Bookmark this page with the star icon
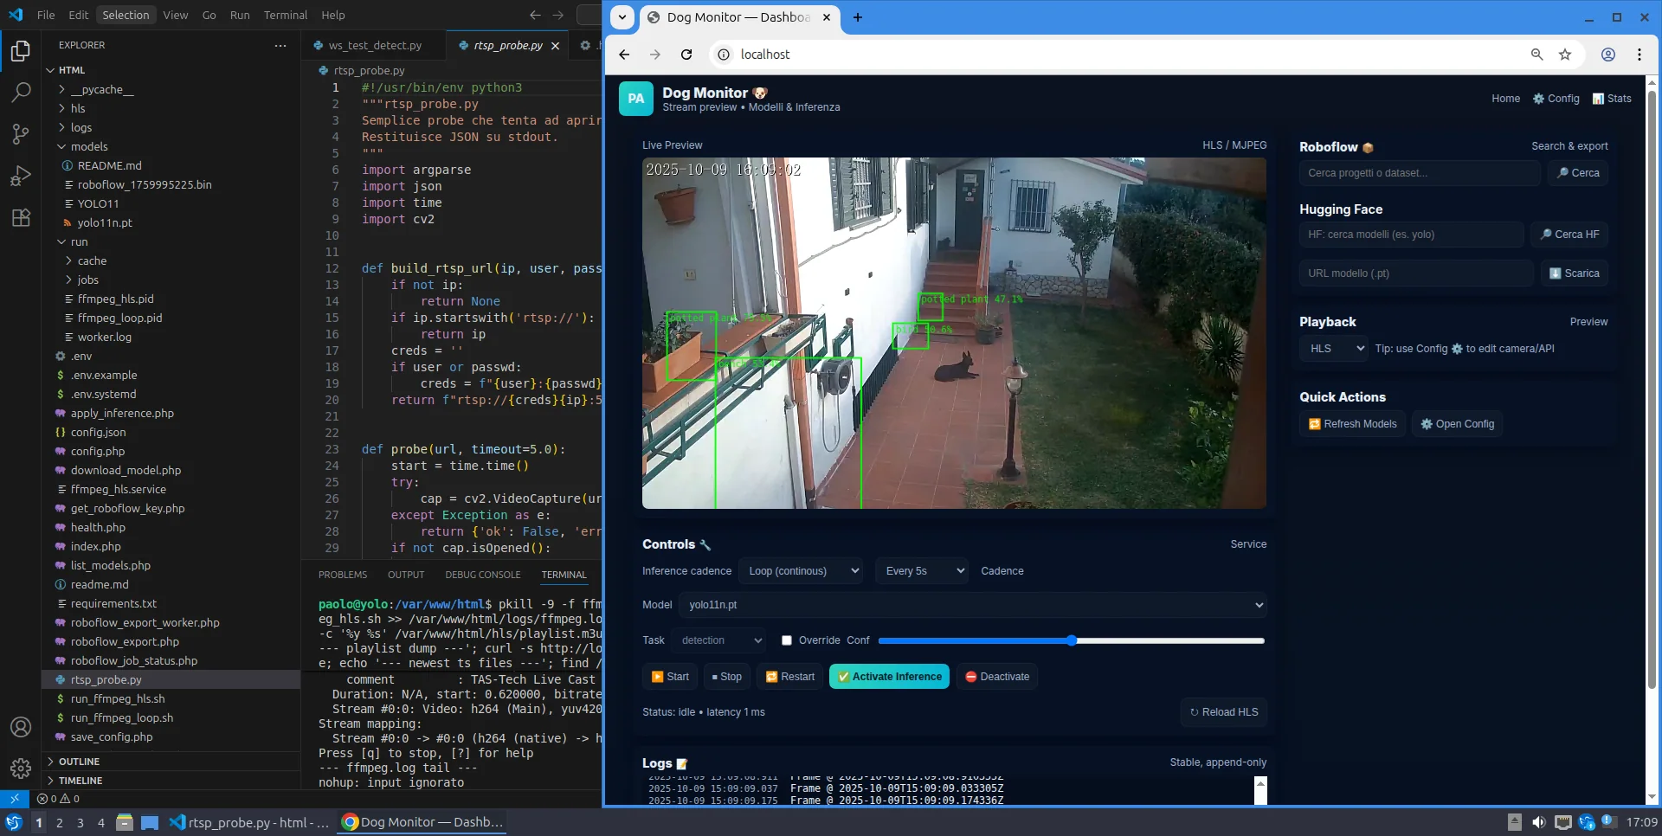The width and height of the screenshot is (1662, 836). coord(1565,55)
